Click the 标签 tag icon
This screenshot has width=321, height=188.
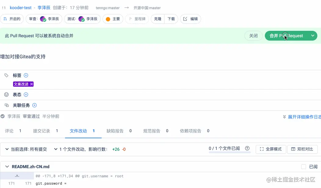click(6, 75)
